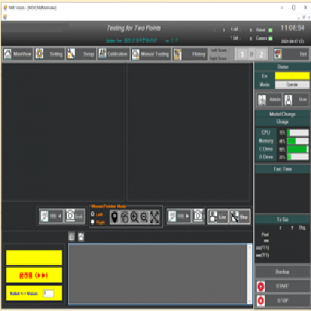Click the zoom out magnifier icon
The image size is (311, 311).
pyautogui.click(x=144, y=217)
